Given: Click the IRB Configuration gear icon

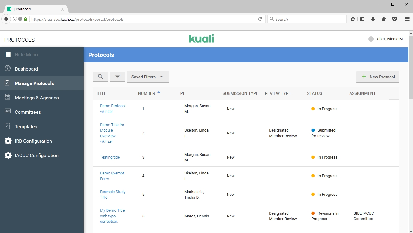Looking at the screenshot, I should coord(8,141).
